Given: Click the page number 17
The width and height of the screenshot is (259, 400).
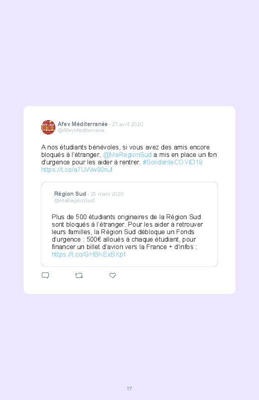Looking at the screenshot, I should [x=129, y=389].
